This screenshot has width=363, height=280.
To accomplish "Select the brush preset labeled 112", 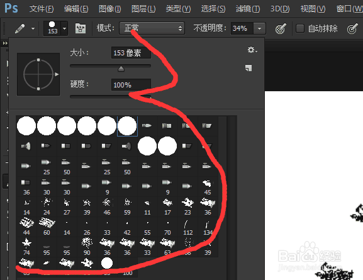I will [187, 227].
